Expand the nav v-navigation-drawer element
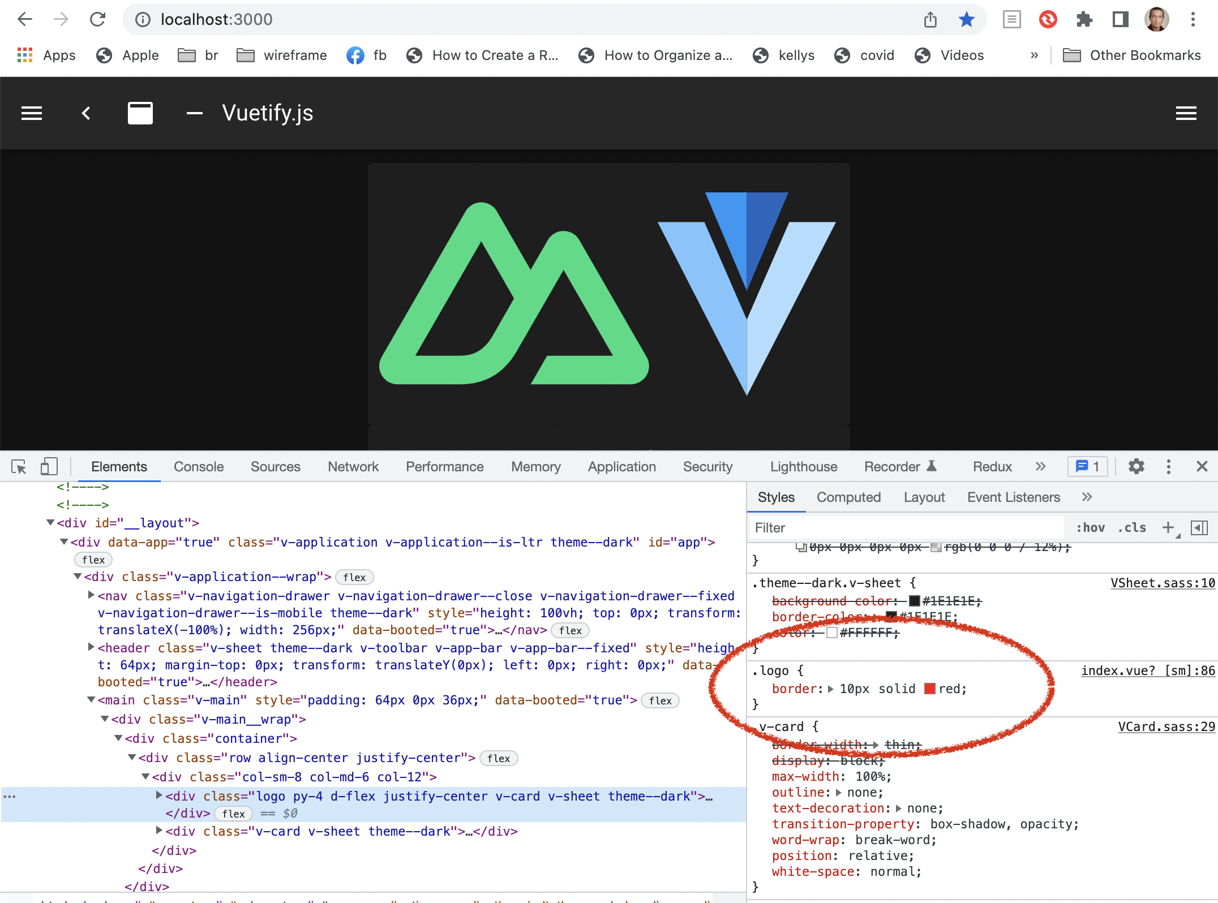The image size is (1218, 903). [91, 595]
